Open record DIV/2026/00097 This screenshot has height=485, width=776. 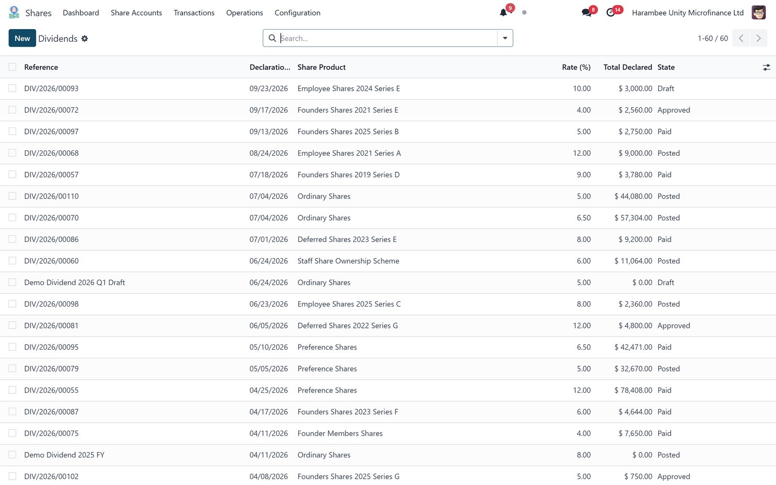pyautogui.click(x=51, y=131)
